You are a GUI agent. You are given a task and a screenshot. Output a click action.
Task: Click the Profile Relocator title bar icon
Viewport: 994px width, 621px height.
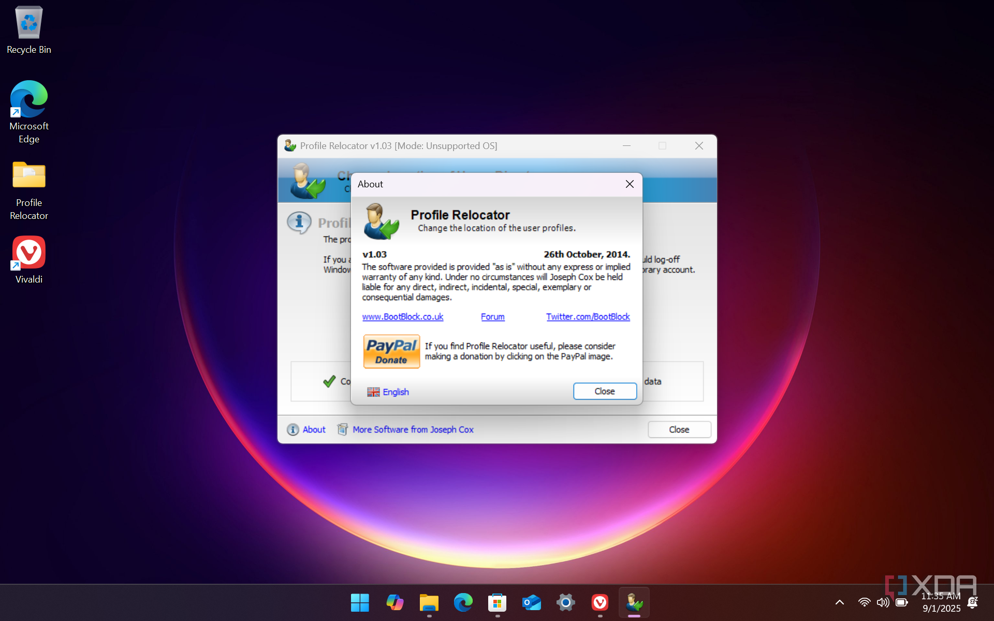point(290,146)
